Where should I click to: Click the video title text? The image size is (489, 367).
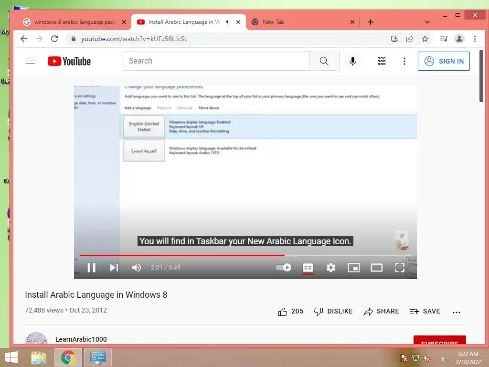[x=96, y=295]
